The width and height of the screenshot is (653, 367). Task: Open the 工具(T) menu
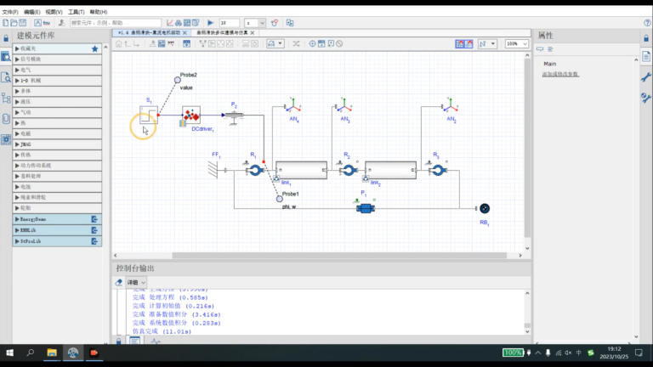77,12
